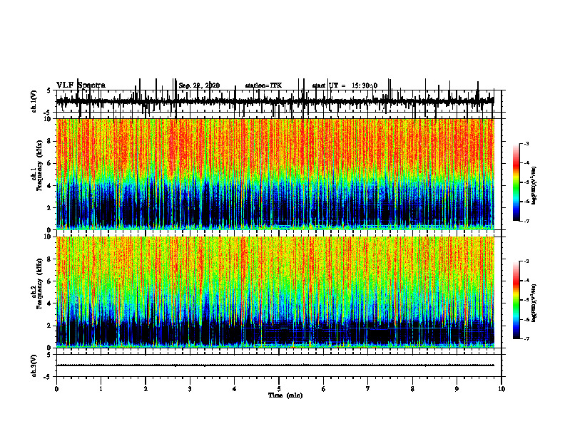Click the '7' time axis tick label
Screen dimensions: 565x436
click(368, 388)
